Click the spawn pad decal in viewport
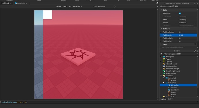The height and width of the screenshot is (108, 199). tap(78, 54)
